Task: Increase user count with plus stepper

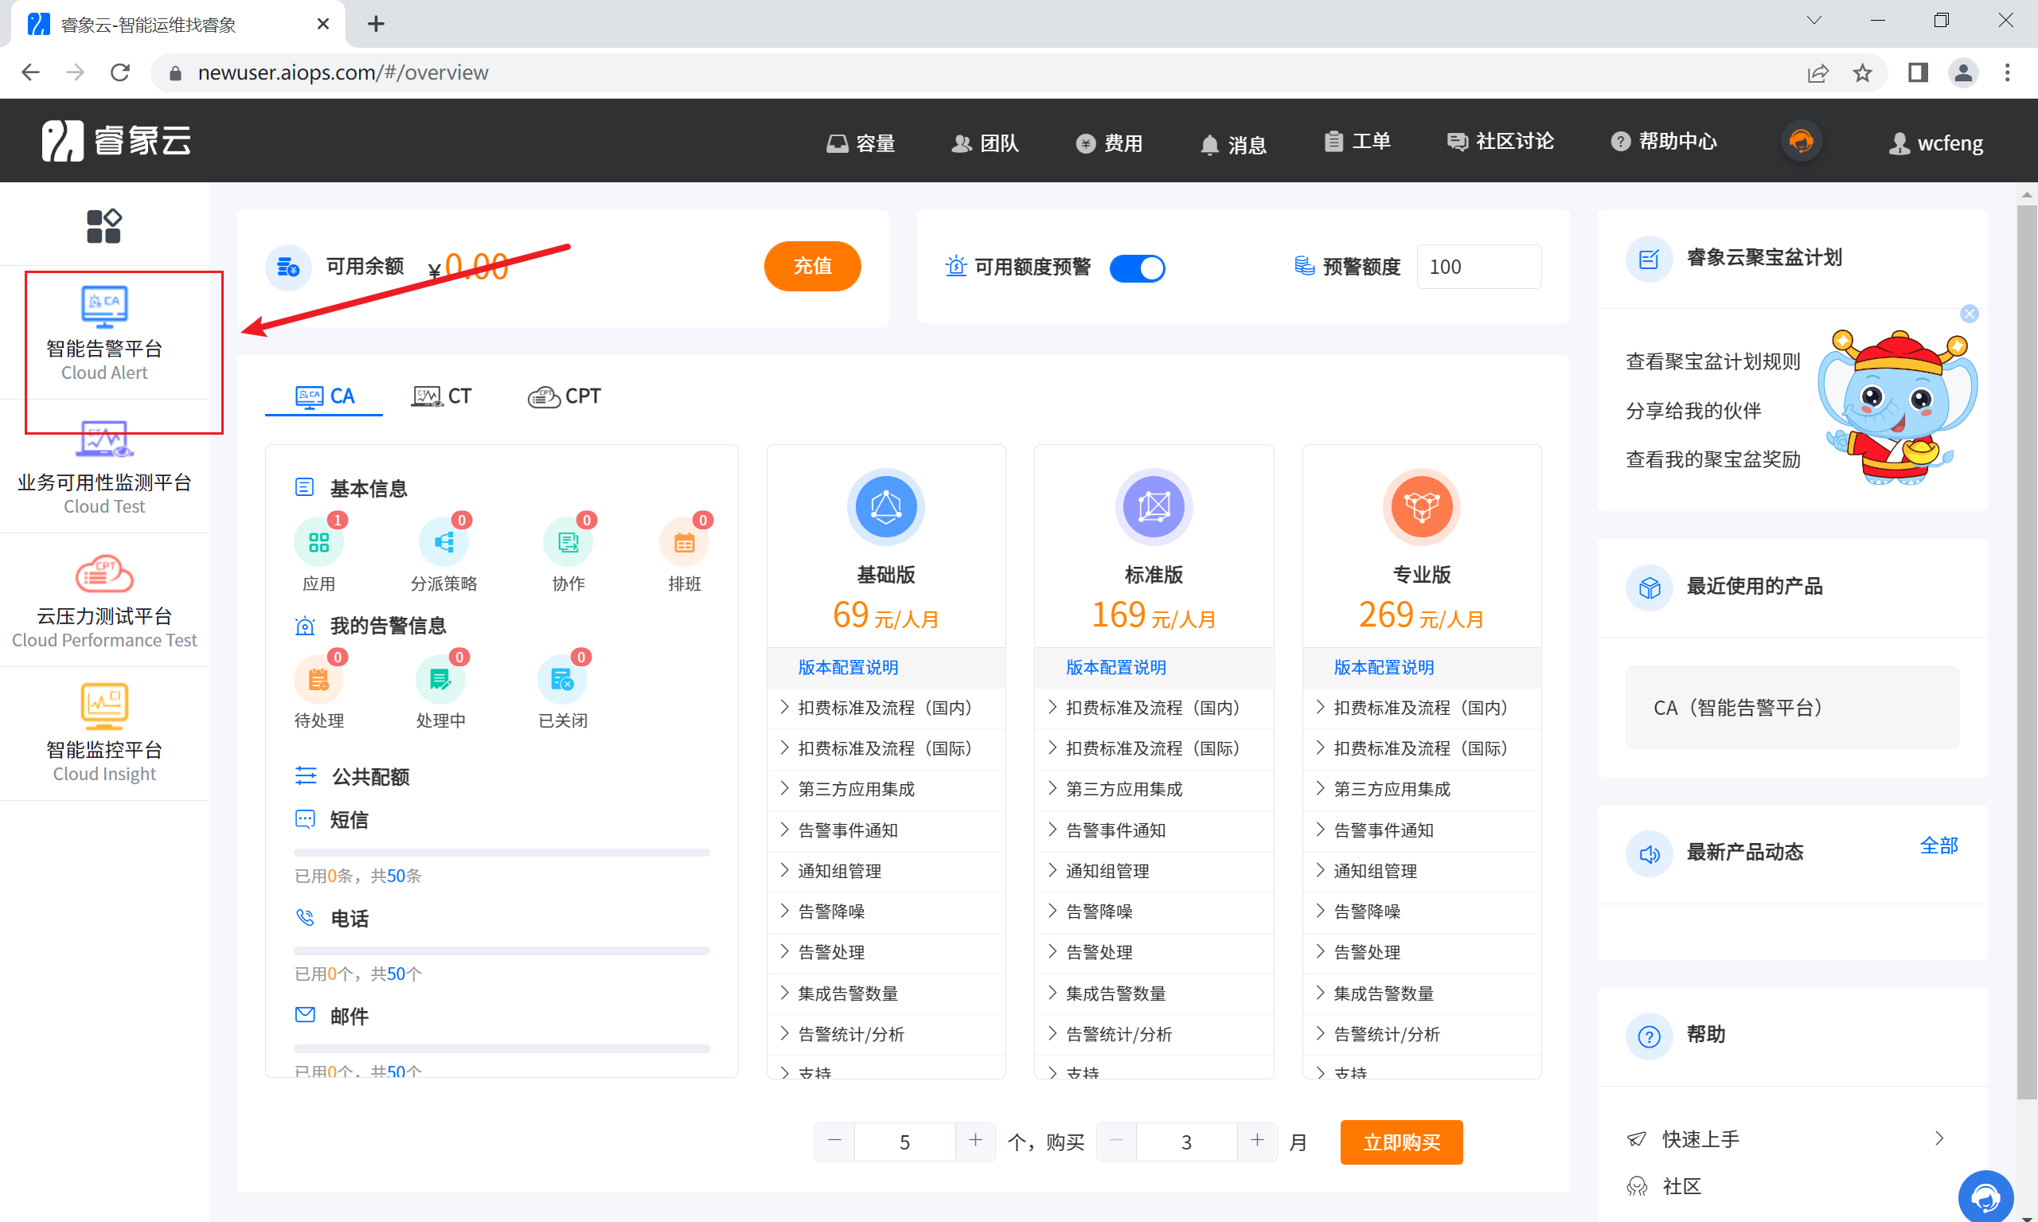Action: [x=975, y=1142]
